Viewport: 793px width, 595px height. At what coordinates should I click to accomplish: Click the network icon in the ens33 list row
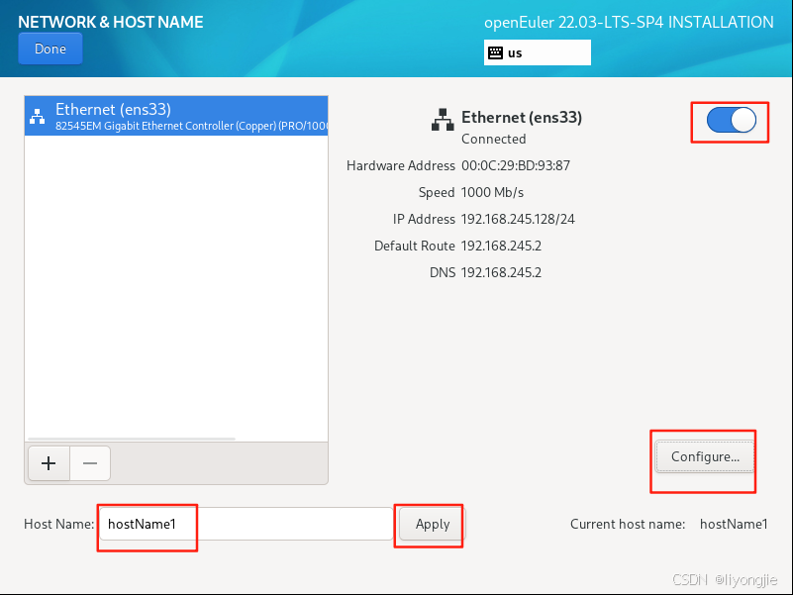point(37,117)
